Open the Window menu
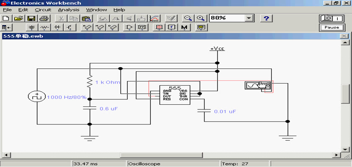 pos(96,10)
